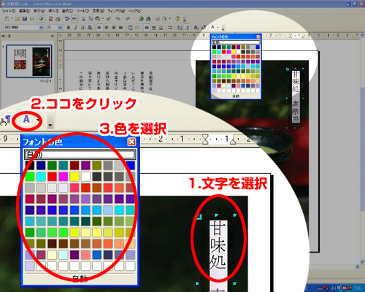Click the Zoom magnifier icon
The image size is (365, 292).
pyautogui.click(x=165, y=19)
